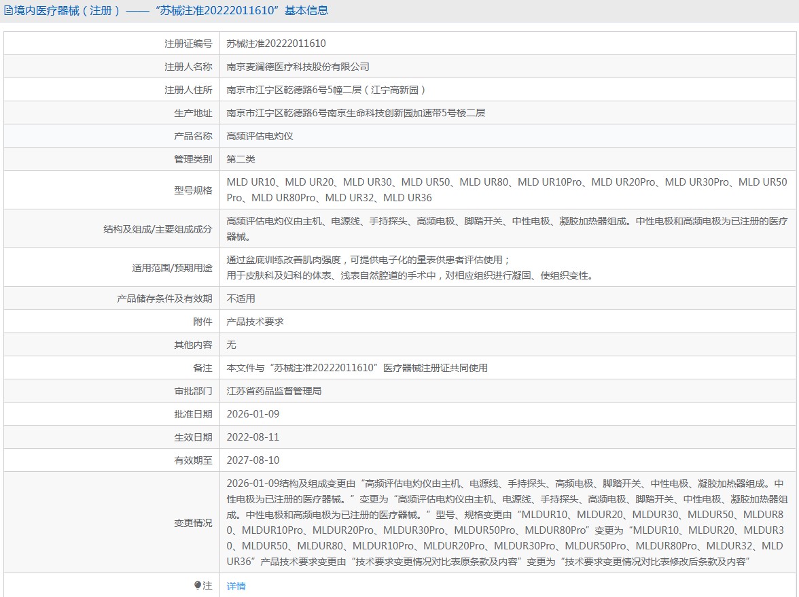Click the 结构及组成 description text
The width and height of the screenshot is (799, 597).
(506, 228)
